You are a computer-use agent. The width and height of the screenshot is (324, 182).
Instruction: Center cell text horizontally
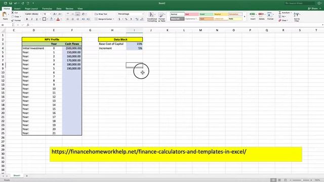73,19
